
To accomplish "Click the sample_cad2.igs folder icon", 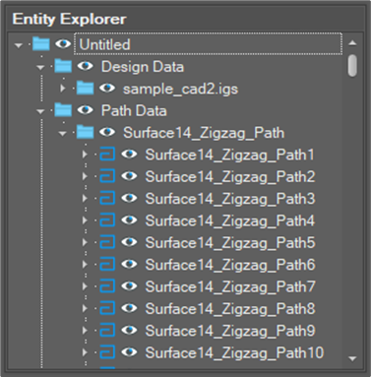I will pos(85,88).
